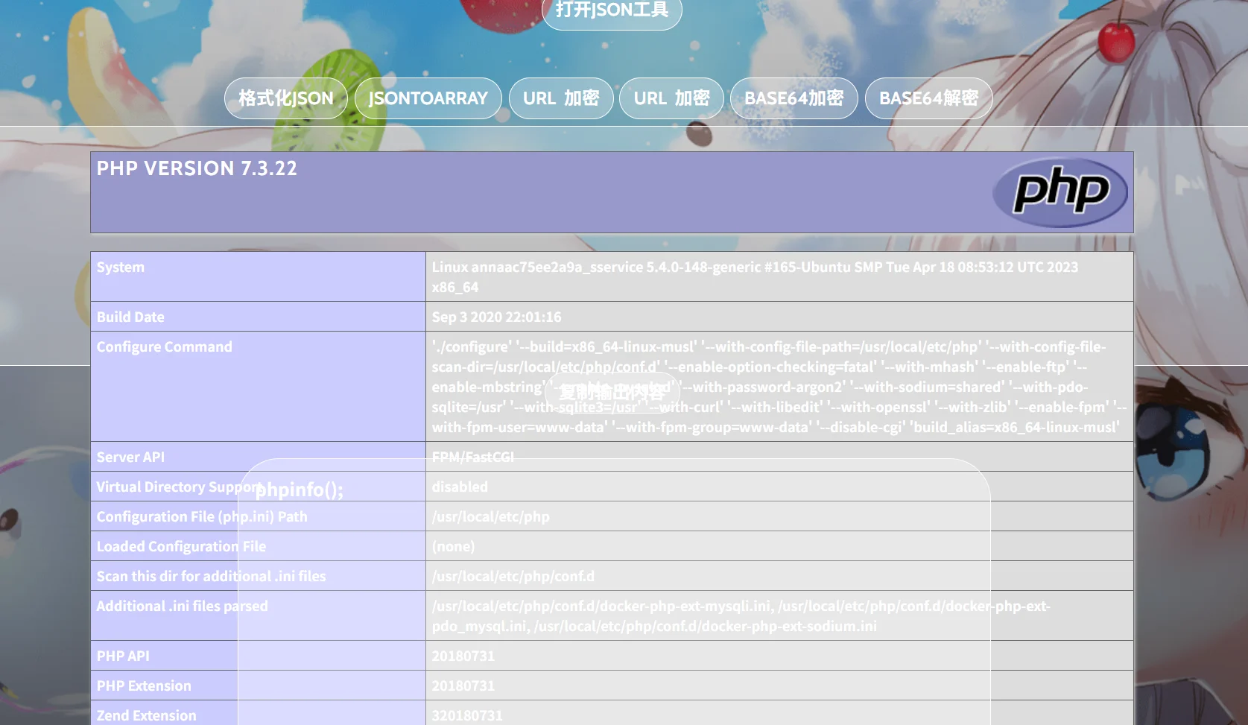Click the 复制输出内容 copy output button

coord(612,392)
